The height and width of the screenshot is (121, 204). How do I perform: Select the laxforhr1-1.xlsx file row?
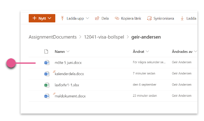coord(113,85)
